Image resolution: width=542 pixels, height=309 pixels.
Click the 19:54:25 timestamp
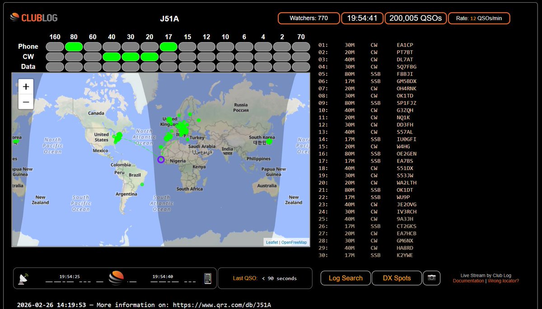coord(70,276)
